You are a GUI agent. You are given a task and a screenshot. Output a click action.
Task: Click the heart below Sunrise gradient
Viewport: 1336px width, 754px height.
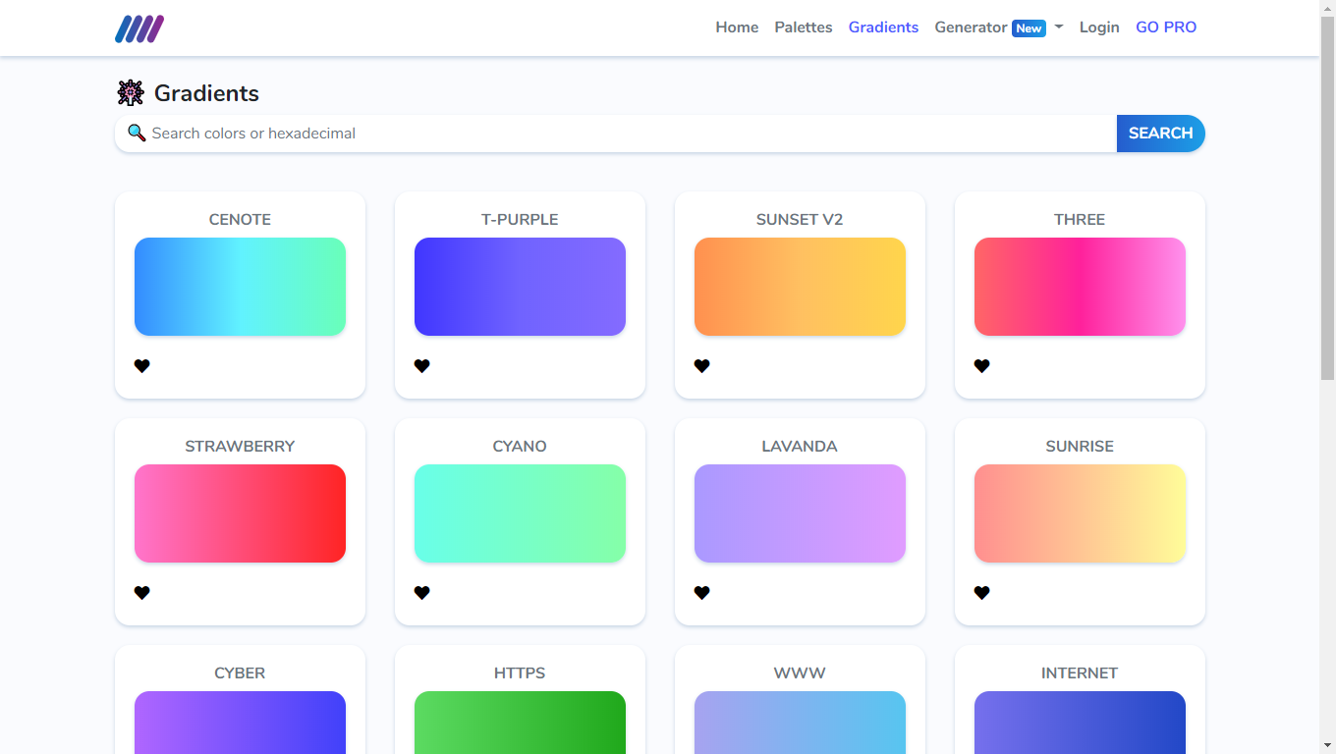point(982,593)
